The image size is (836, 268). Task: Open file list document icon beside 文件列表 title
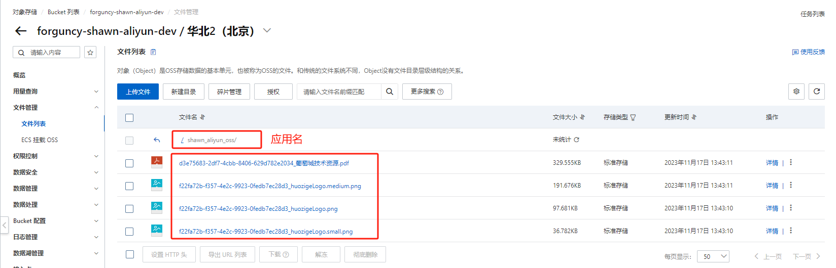click(x=153, y=52)
